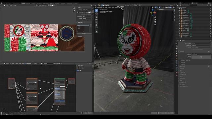Expand the Light Paths panel

182,66
